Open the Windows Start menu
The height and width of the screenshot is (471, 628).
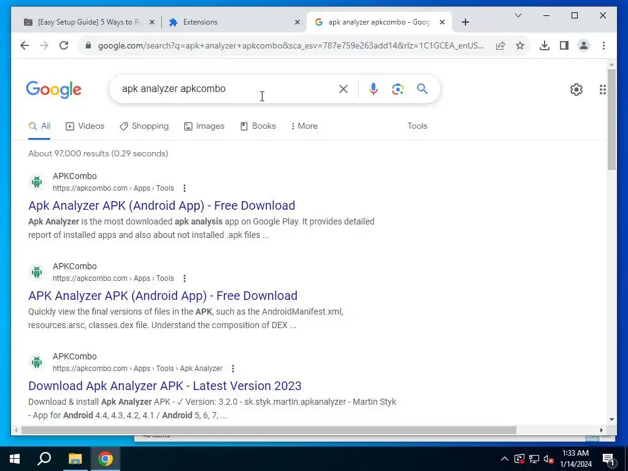(x=15, y=459)
